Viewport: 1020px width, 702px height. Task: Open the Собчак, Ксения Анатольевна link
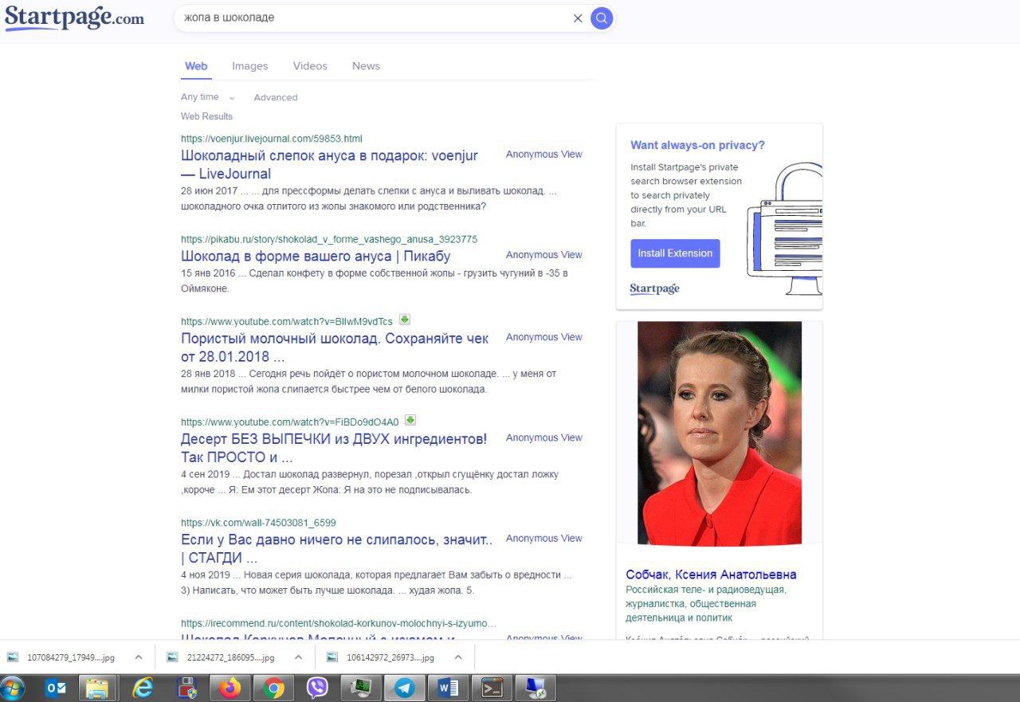tap(711, 575)
